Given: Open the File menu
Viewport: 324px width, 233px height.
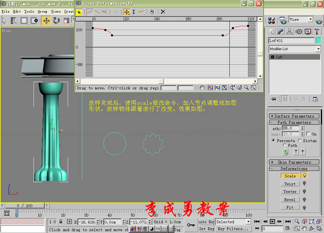Looking at the screenshot, I should pyautogui.click(x=6, y=12).
